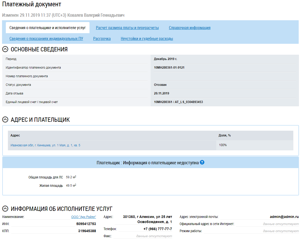Collapse the ИНФОРМАЦИЯ ОБ ИСПОЛНИТЕЛЕ УСЛУГ section
This screenshot has height=241, width=303.
pos(5,209)
